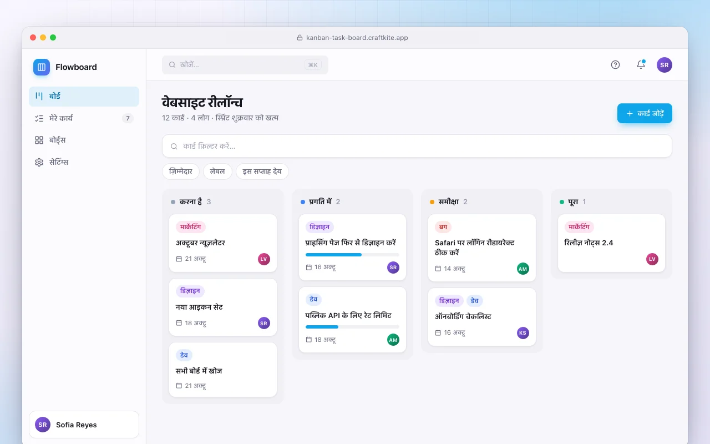This screenshot has height=444, width=710.
Task: Click AM avatar on Safari login card
Action: tap(523, 269)
